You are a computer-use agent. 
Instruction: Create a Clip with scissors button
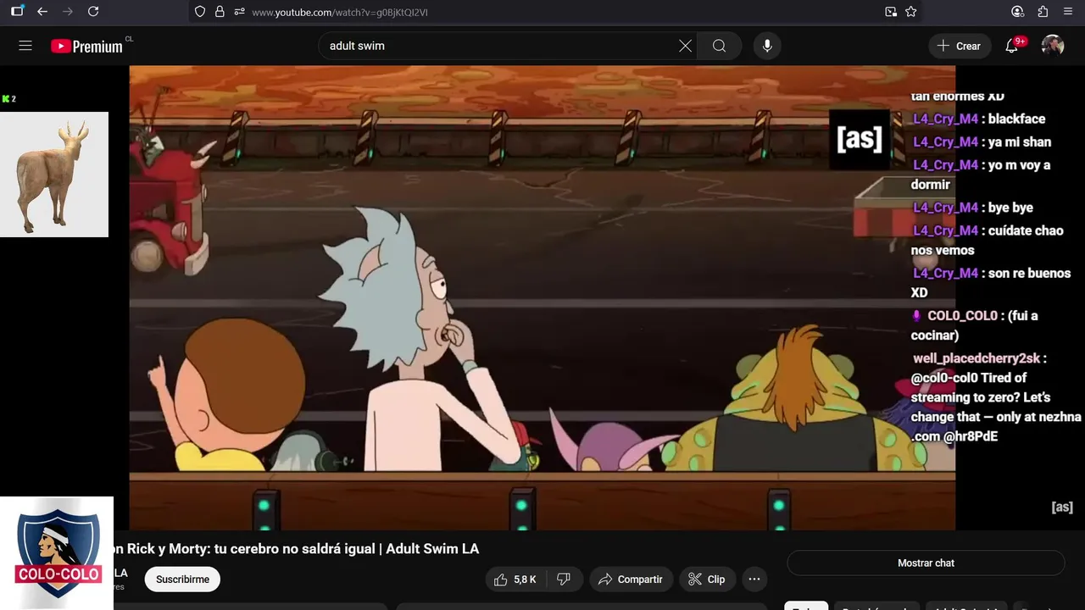click(x=707, y=579)
